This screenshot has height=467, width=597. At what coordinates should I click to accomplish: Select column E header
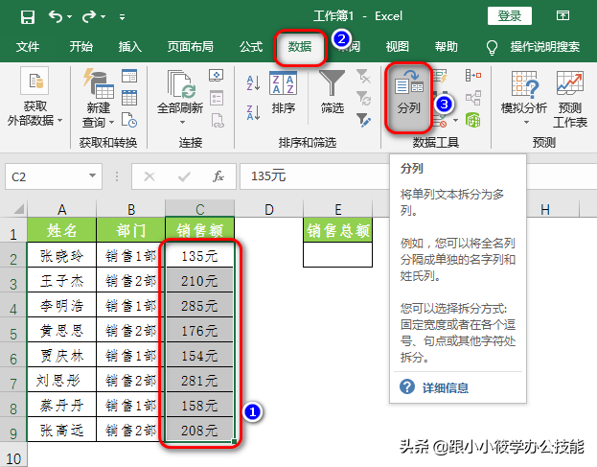tap(337, 209)
